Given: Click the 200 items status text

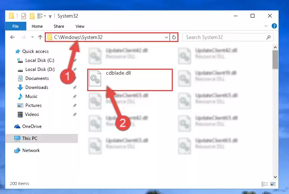Looking at the screenshot, I should 20,183.
